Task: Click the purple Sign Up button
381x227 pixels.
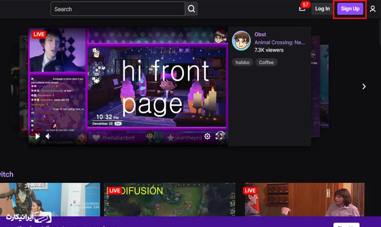Action: [350, 9]
